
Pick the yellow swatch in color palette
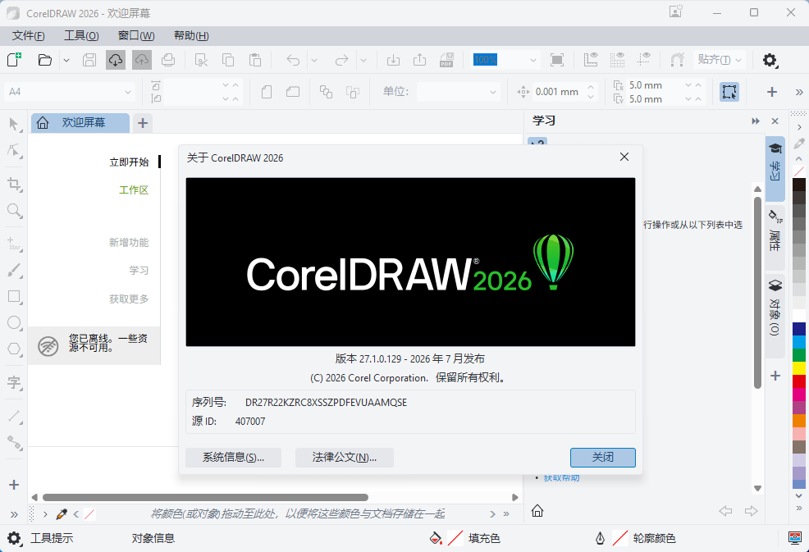799,367
